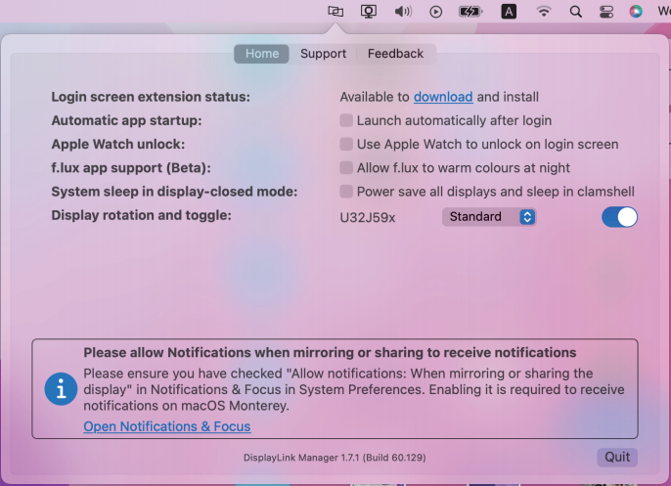Open the Now Playing menu bar icon

[x=436, y=12]
